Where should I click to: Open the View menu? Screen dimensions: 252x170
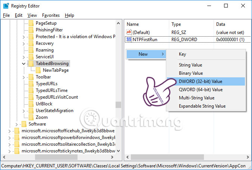[32, 15]
